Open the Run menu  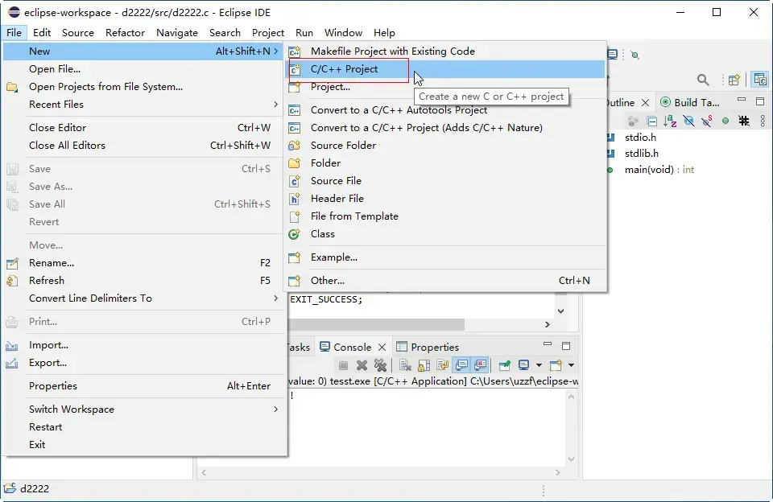304,32
